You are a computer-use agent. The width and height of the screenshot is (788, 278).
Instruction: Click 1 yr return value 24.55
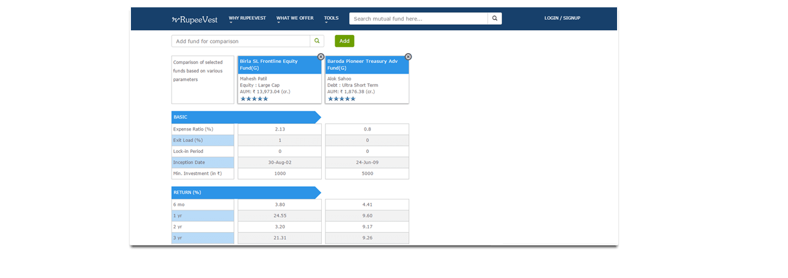point(279,216)
